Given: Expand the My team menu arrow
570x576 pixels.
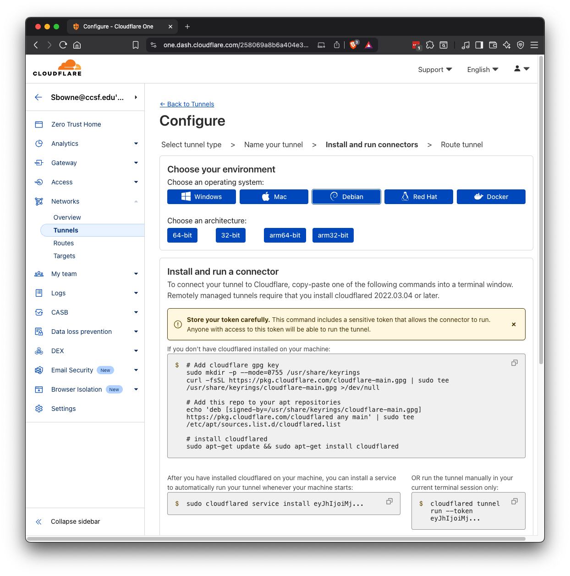Looking at the screenshot, I should 136,274.
